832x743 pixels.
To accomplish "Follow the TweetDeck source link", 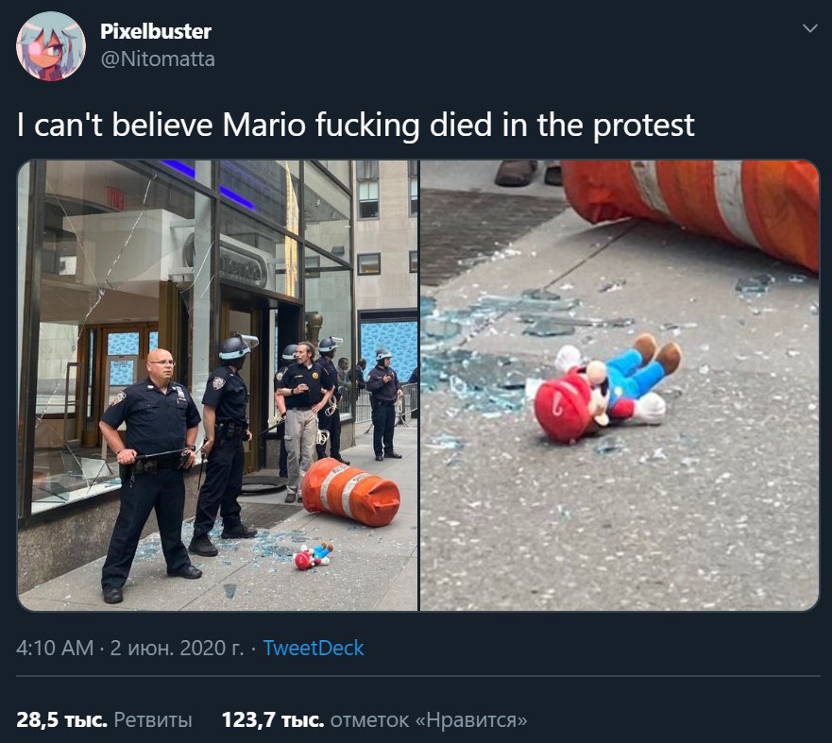I will pyautogui.click(x=314, y=648).
